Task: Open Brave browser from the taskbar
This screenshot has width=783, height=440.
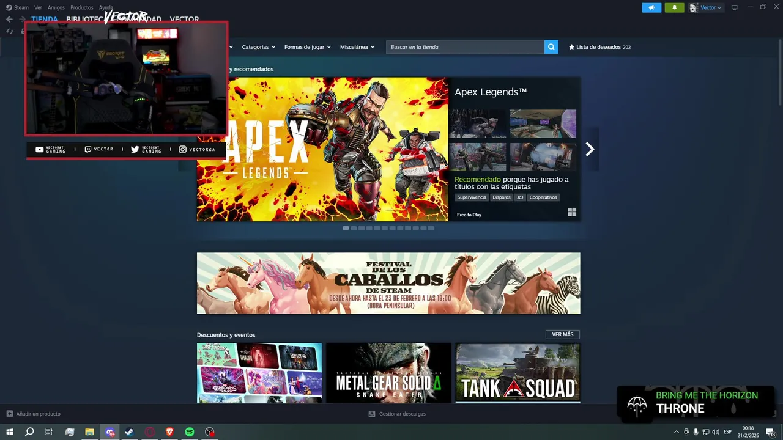Action: tap(169, 432)
